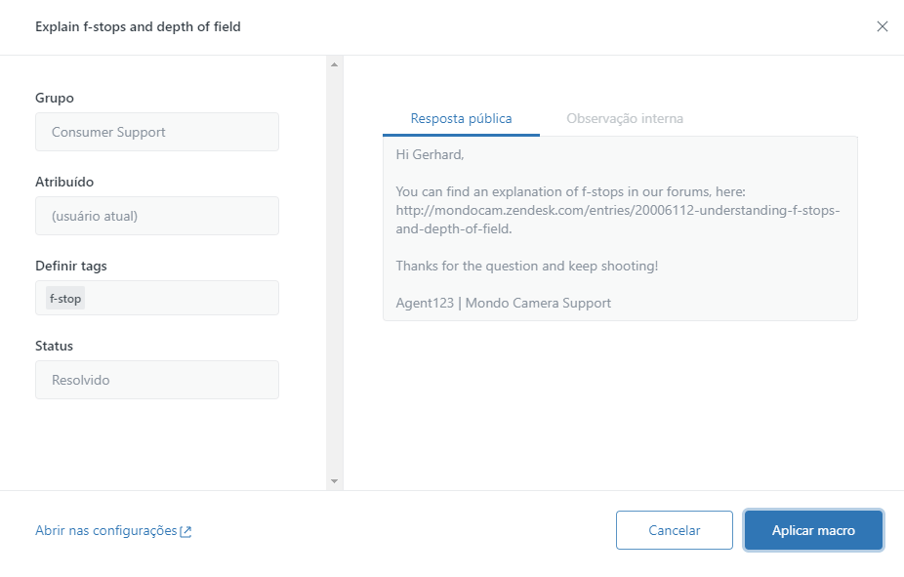Viewport: 904px width, 577px height.
Task: Close the macro preview dialog
Action: [x=882, y=26]
